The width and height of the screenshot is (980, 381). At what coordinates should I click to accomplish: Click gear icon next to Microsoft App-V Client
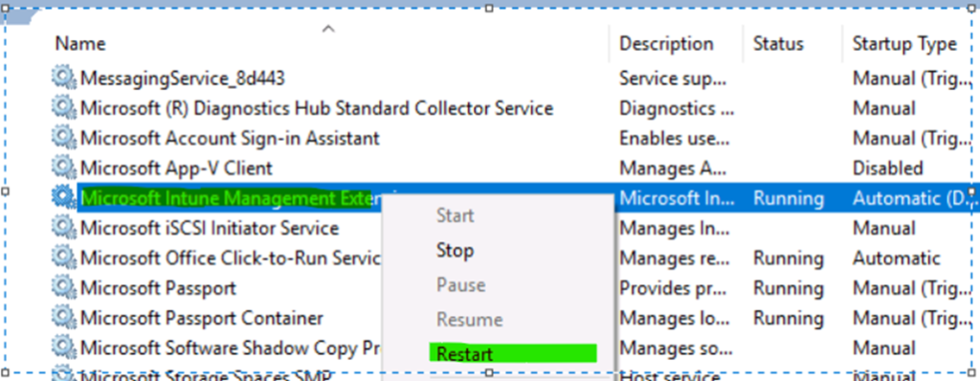click(63, 168)
